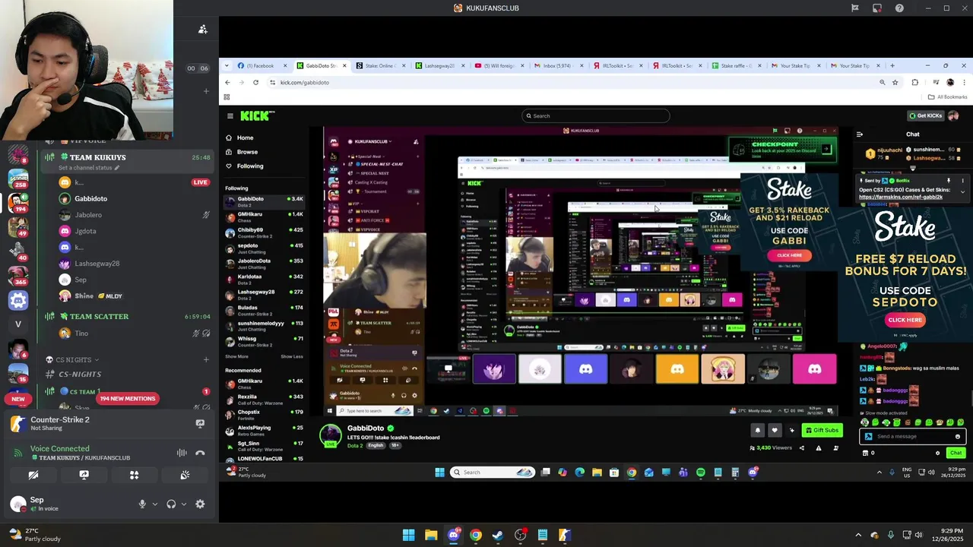The height and width of the screenshot is (547, 973).
Task: Open Discord noise suppression waveform icon
Action: (x=182, y=453)
